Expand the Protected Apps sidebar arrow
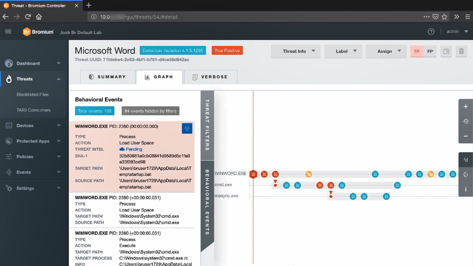 coord(59,141)
